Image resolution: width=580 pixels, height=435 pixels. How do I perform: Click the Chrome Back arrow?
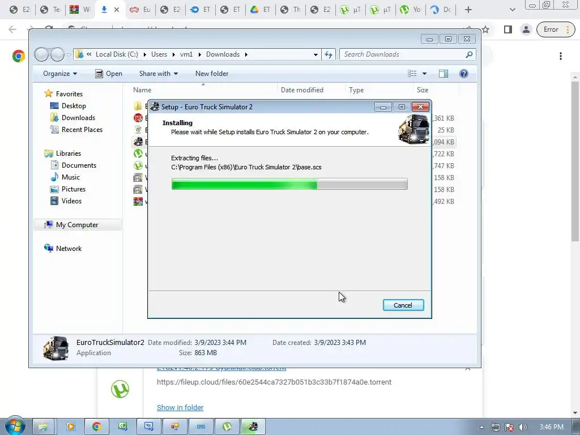pyautogui.click(x=12, y=29)
